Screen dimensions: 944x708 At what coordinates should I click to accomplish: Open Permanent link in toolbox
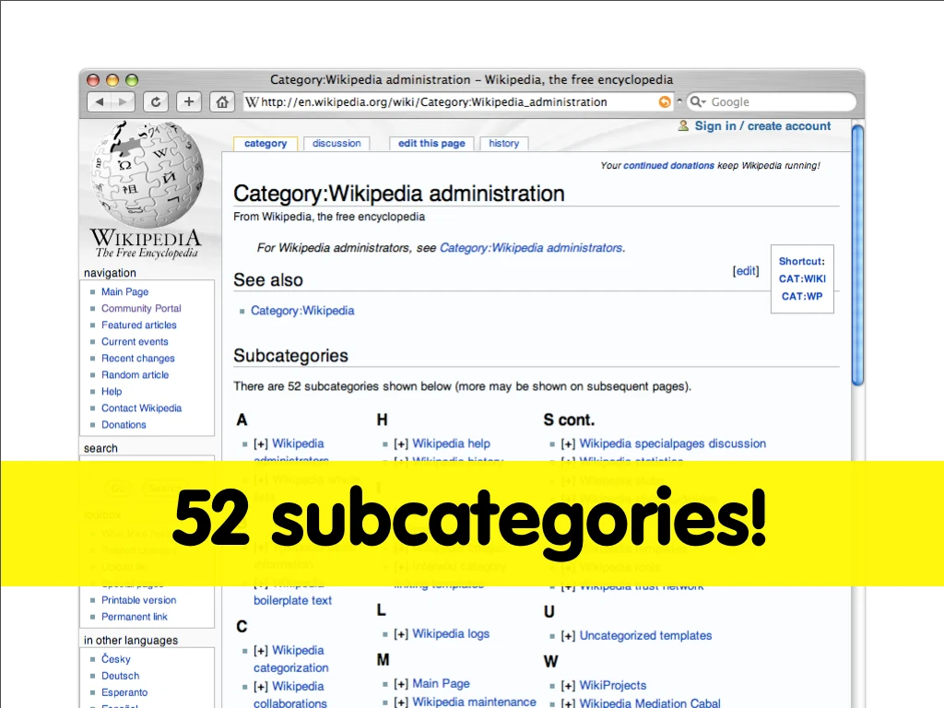tap(135, 617)
